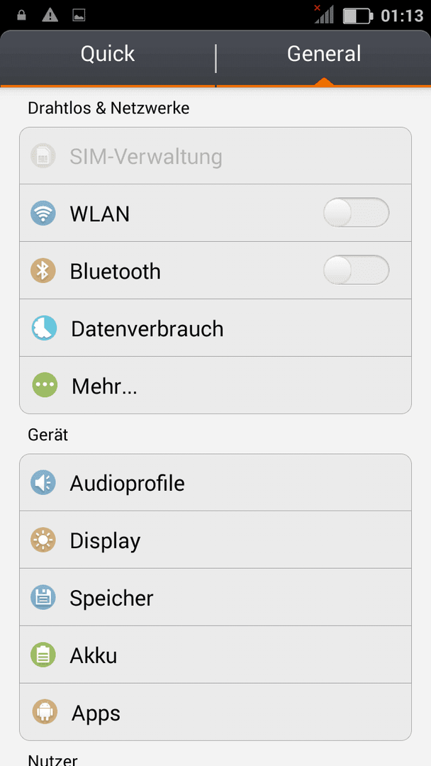Tap the Apps android robot icon

coord(45,712)
